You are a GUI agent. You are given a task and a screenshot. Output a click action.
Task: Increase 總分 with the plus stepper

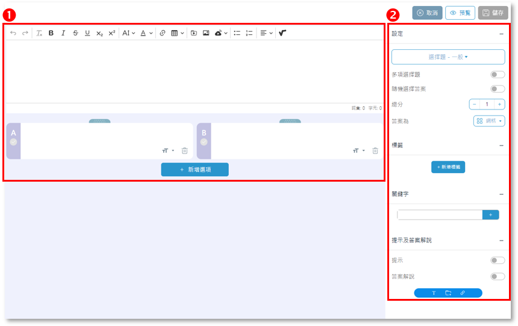(500, 105)
